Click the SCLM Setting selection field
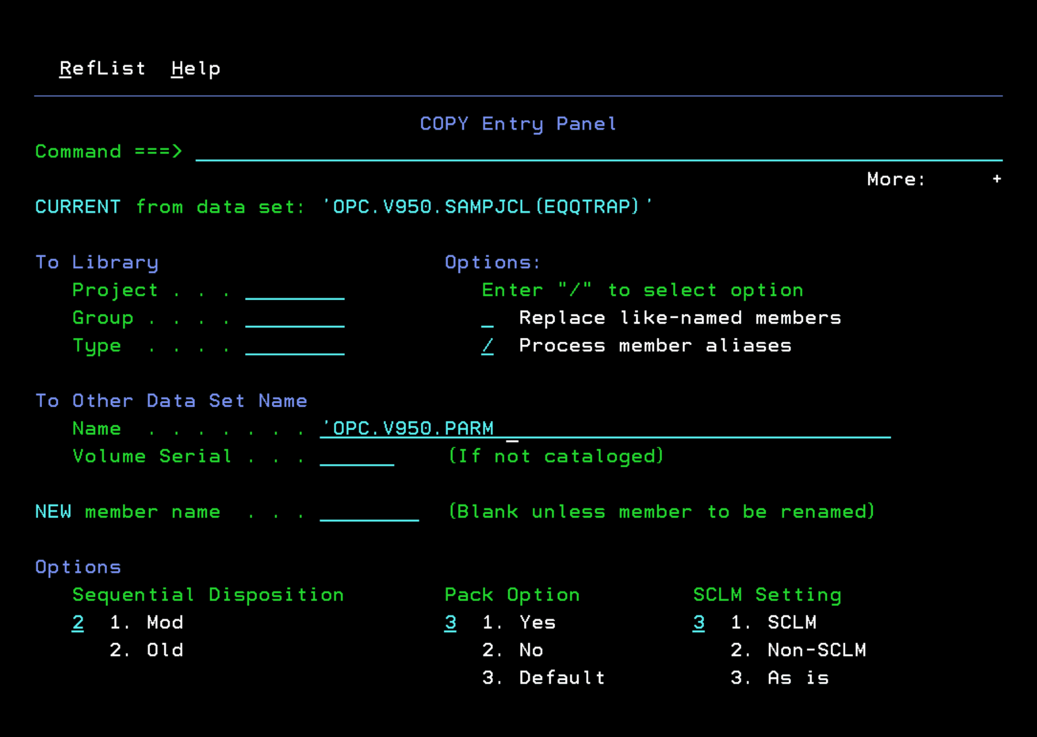The image size is (1037, 737). click(699, 623)
